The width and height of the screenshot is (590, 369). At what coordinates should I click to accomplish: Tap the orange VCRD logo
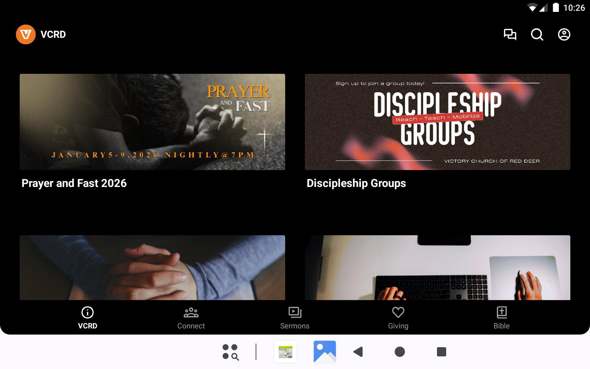click(x=26, y=34)
